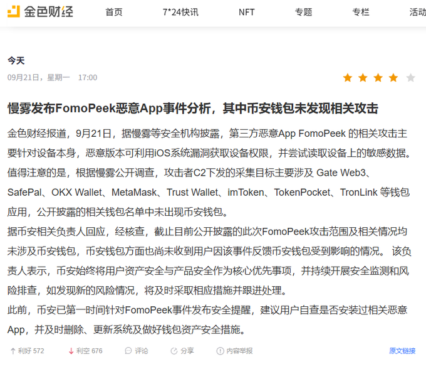
Task: Click the 今天 date heading
Action: (x=16, y=60)
